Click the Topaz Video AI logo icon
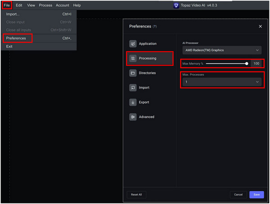The width and height of the screenshot is (270, 204). click(176, 5)
